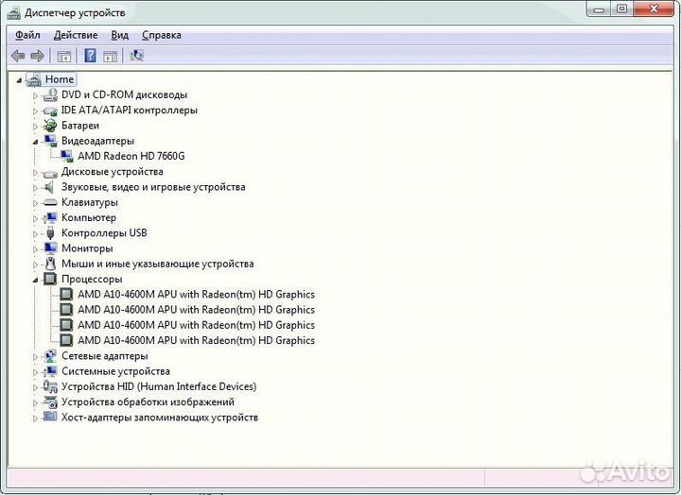Click the scan for hardware changes icon
Viewport: 681px width, 495px height.
(137, 56)
